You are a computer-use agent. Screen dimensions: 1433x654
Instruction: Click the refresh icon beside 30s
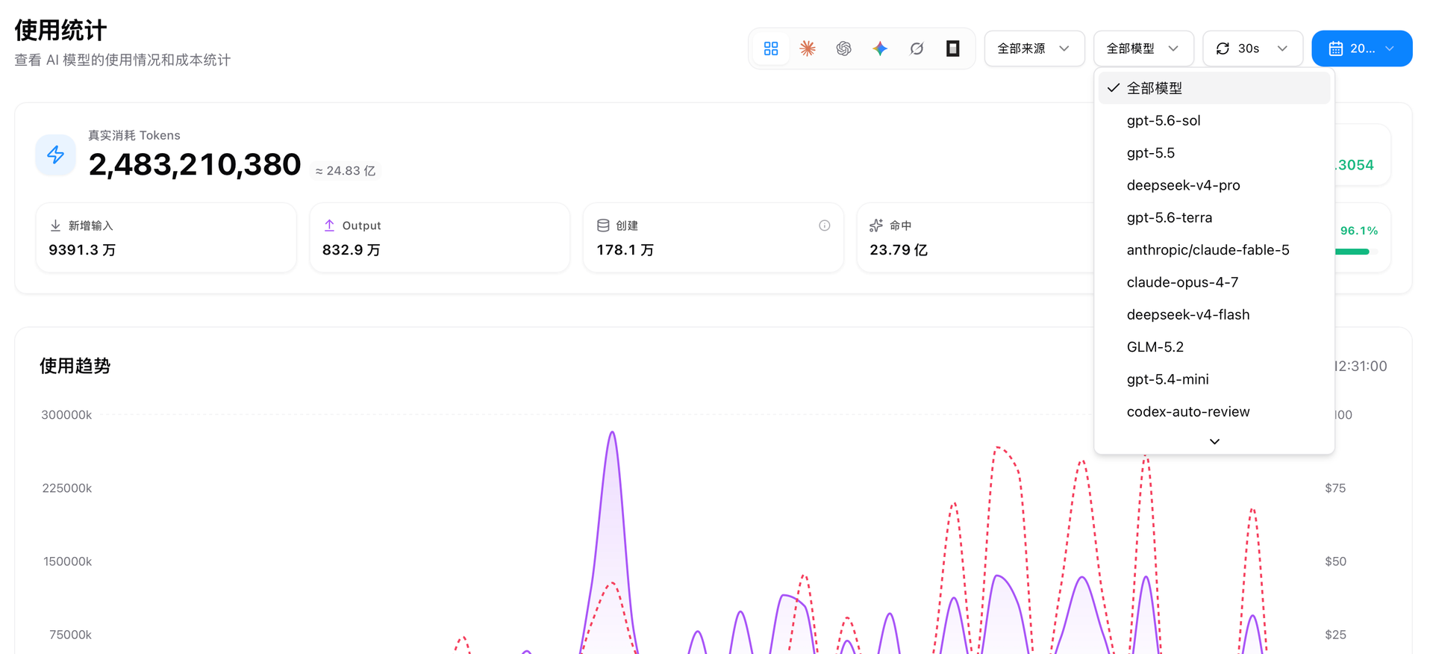1223,49
